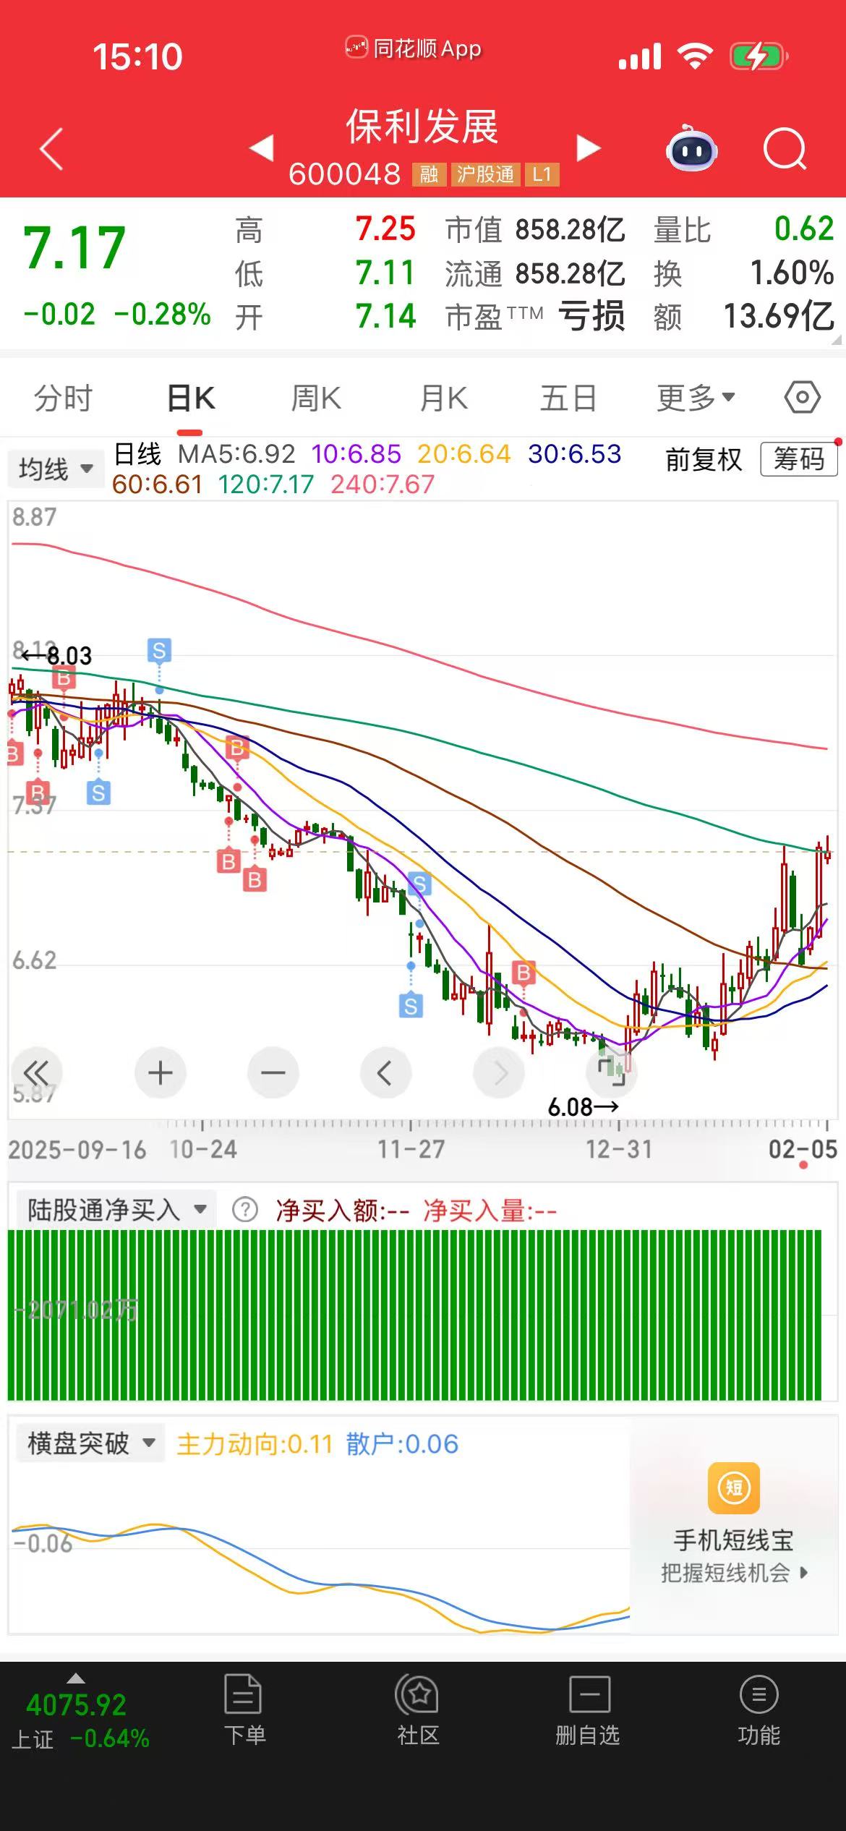Tap the 同花顺 App return pill in status bar
Screen dimensions: 846x1831
413,48
